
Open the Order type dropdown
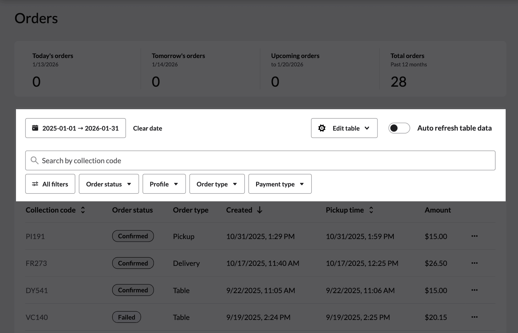(x=217, y=184)
